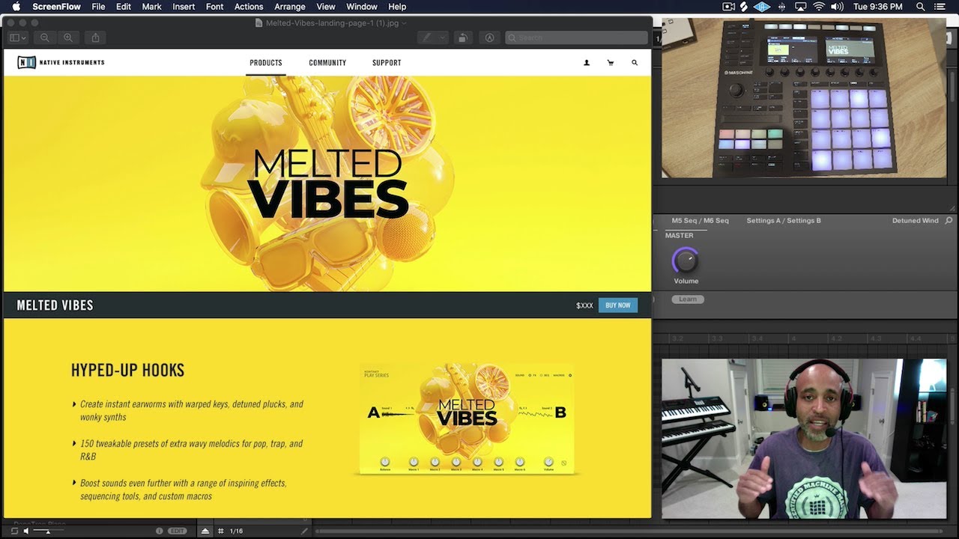959x539 pixels.
Task: Zoom out the Preview image
Action: point(45,37)
